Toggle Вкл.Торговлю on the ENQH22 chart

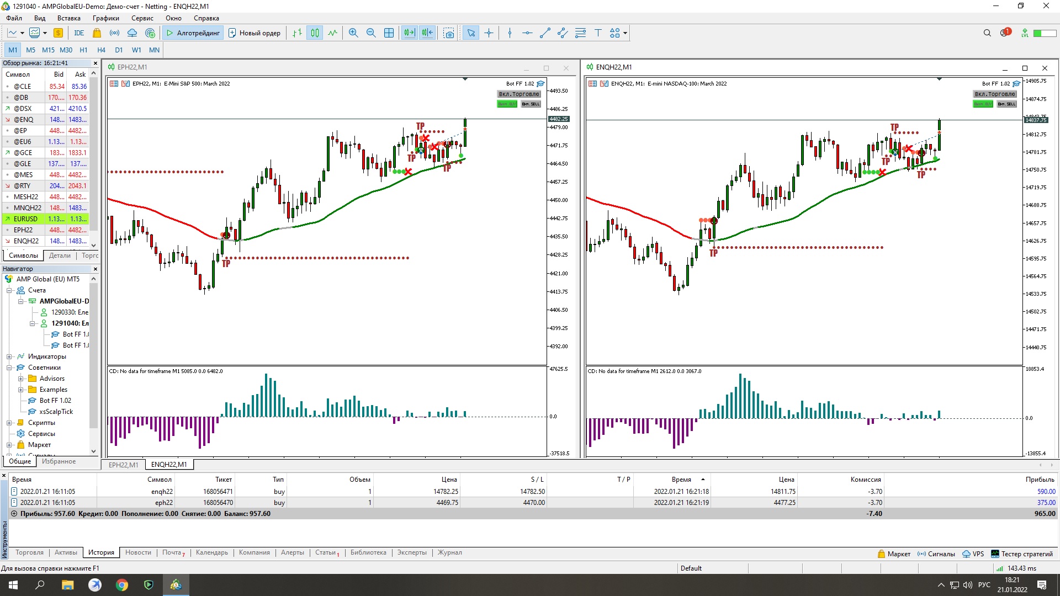(995, 94)
